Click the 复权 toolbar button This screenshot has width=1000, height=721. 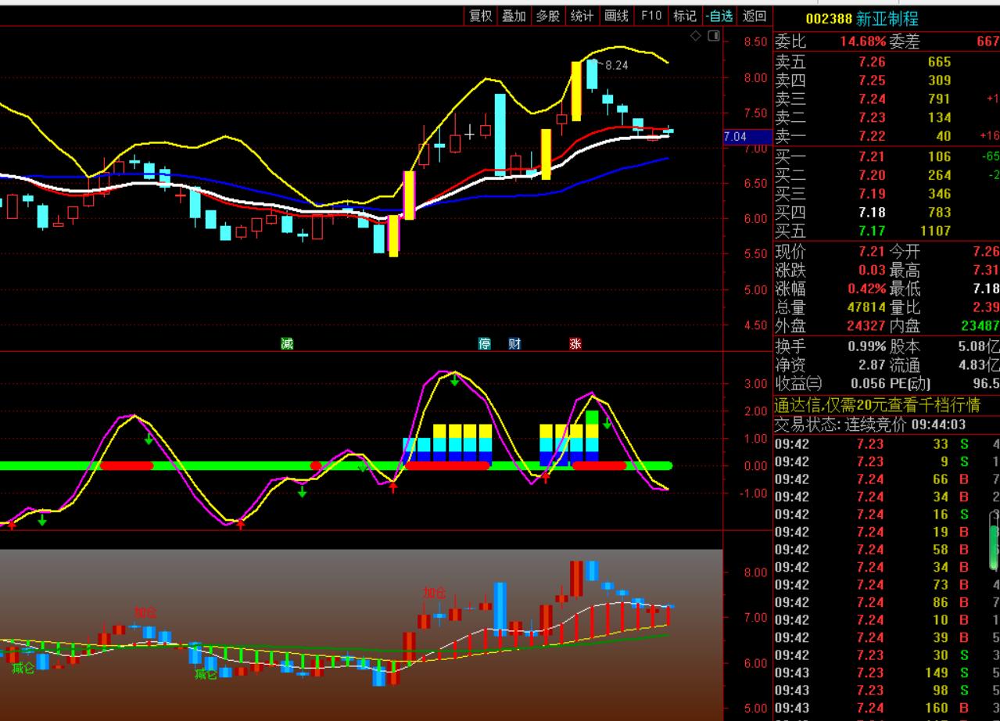(480, 16)
